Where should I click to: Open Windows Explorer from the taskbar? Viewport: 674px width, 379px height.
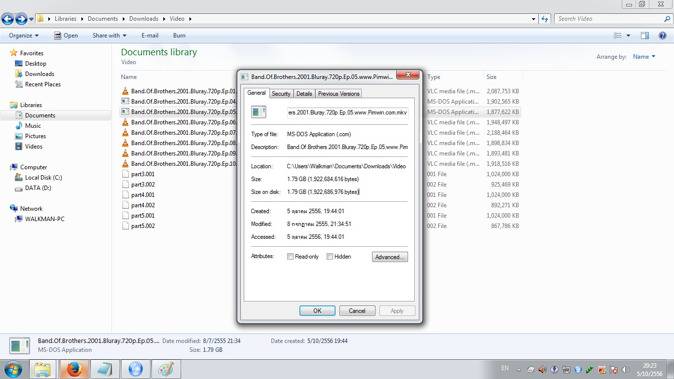pos(43,369)
